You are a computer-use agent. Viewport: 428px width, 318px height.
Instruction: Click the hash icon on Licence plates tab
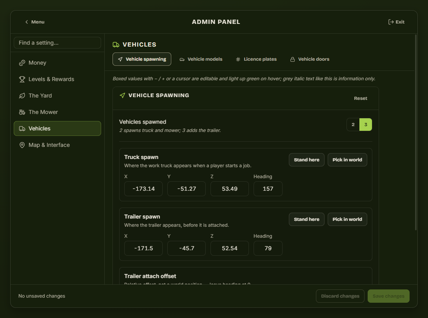(x=238, y=59)
